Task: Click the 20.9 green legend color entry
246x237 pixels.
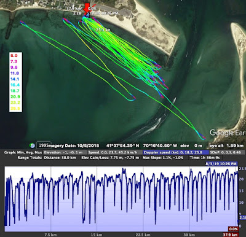Action: (x=15, y=96)
